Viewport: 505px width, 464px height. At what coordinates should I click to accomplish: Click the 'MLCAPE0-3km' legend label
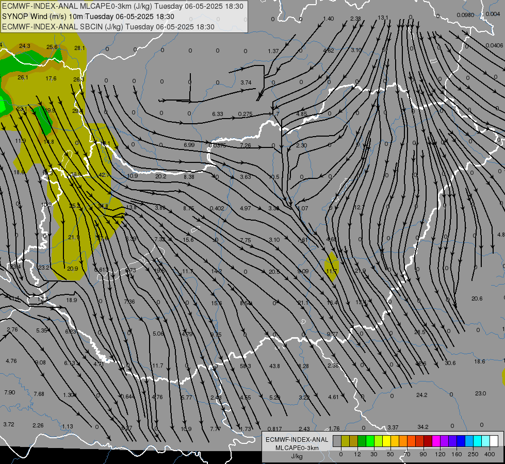tap(297, 448)
